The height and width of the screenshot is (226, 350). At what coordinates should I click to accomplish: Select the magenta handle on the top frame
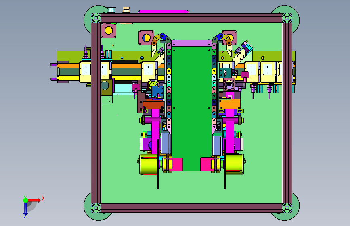coord(163,11)
